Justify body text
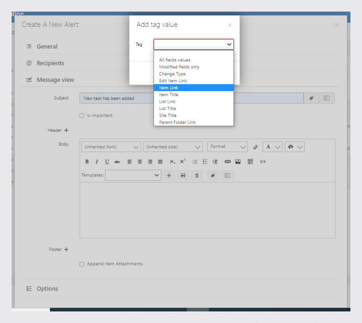362x323 pixels. tap(160, 162)
